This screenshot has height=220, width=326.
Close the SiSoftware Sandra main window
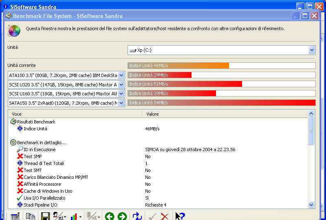click(x=319, y=7)
